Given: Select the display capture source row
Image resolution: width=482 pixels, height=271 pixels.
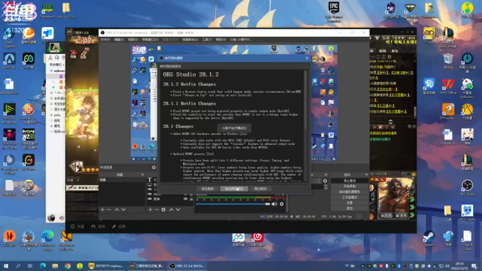Looking at the screenshot, I should [x=153, y=185].
